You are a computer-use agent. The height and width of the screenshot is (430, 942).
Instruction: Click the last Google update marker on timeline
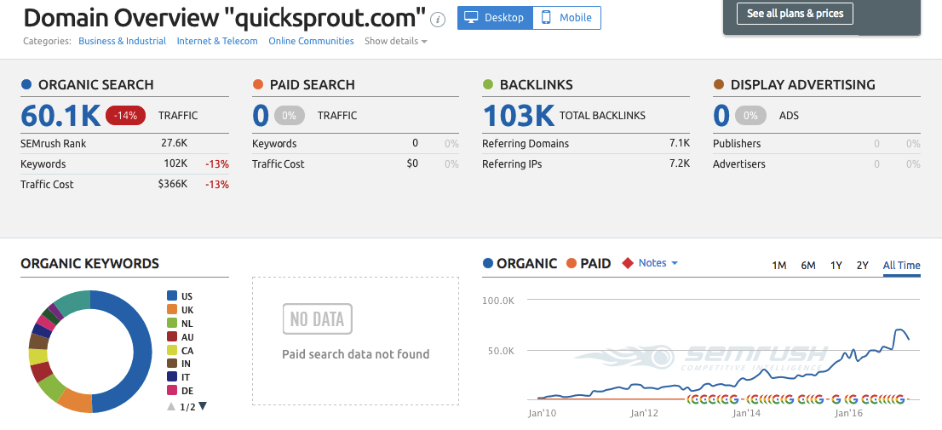pos(900,398)
